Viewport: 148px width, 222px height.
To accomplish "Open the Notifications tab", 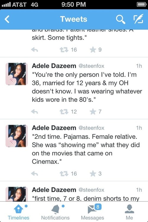I will [55, 212].
